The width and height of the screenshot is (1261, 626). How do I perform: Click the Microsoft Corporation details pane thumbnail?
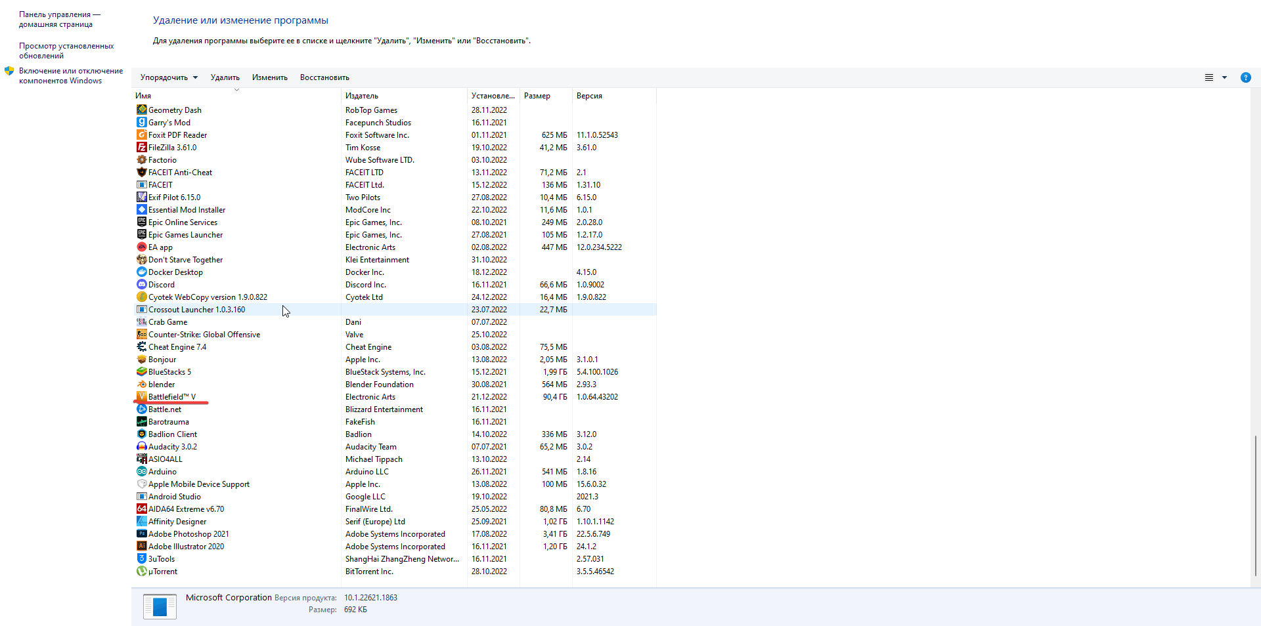pos(160,606)
